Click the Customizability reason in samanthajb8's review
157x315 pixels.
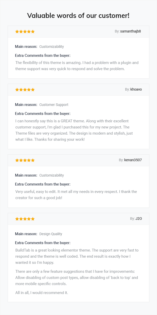click(x=51, y=47)
